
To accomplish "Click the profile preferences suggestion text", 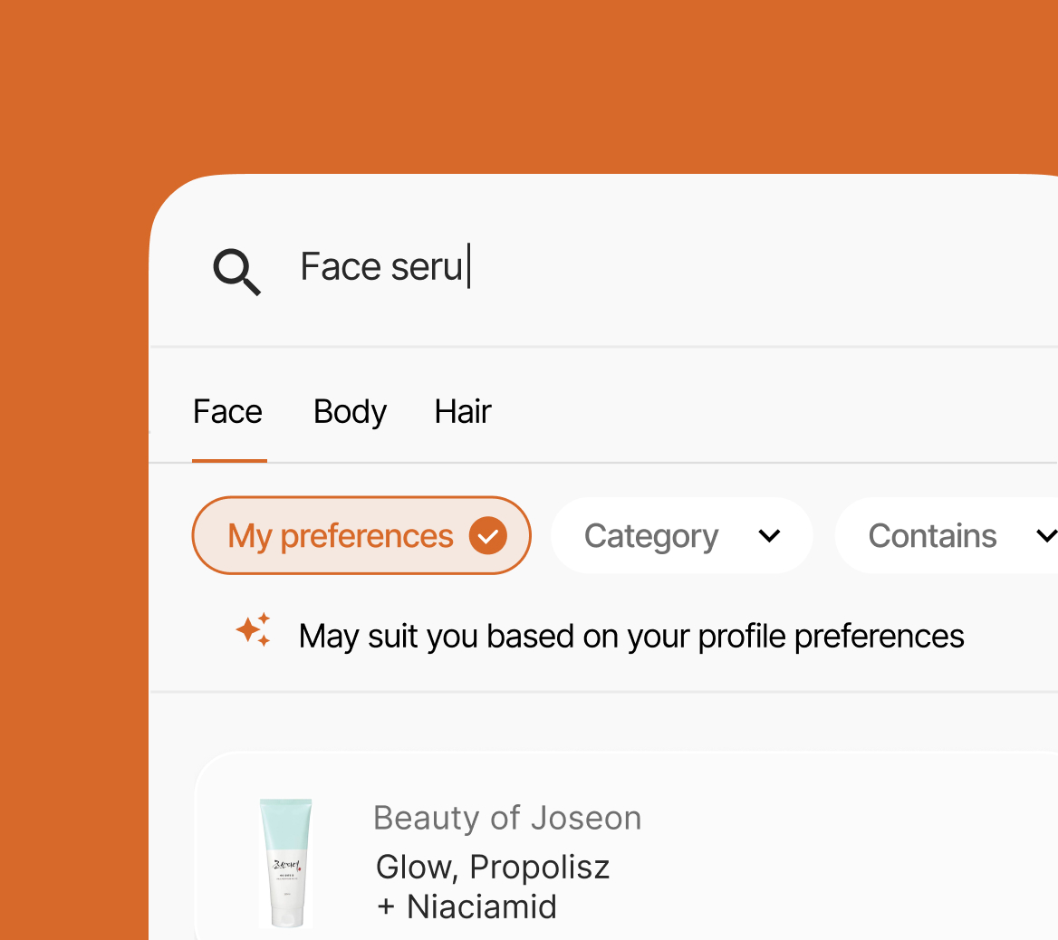I will pyautogui.click(x=631, y=637).
